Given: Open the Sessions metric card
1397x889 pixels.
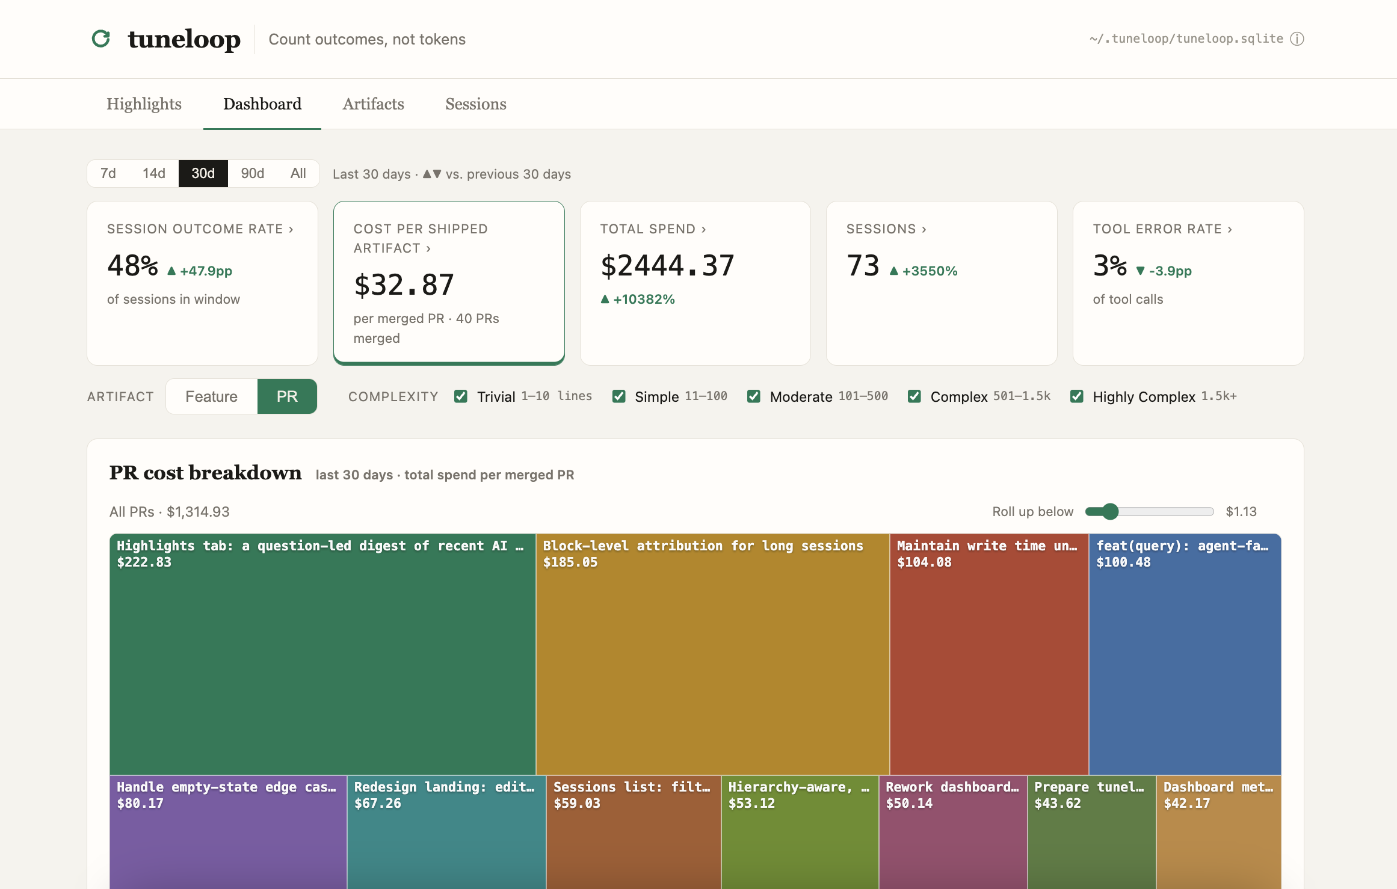Looking at the screenshot, I should [x=942, y=283].
